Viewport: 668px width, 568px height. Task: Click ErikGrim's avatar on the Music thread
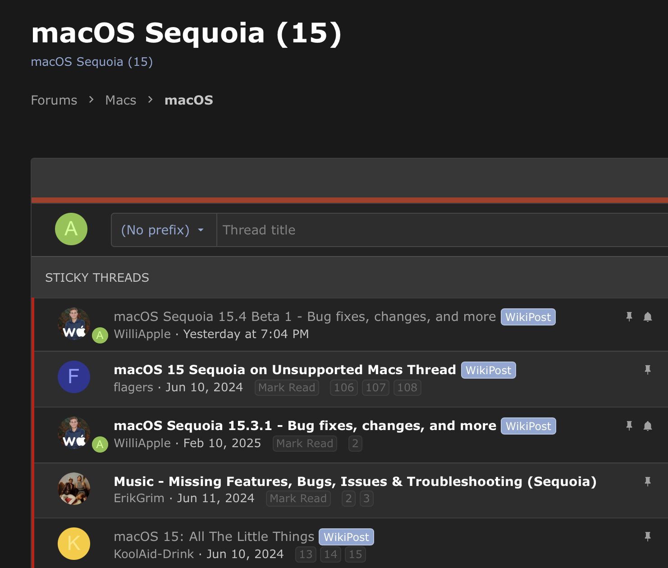point(73,488)
